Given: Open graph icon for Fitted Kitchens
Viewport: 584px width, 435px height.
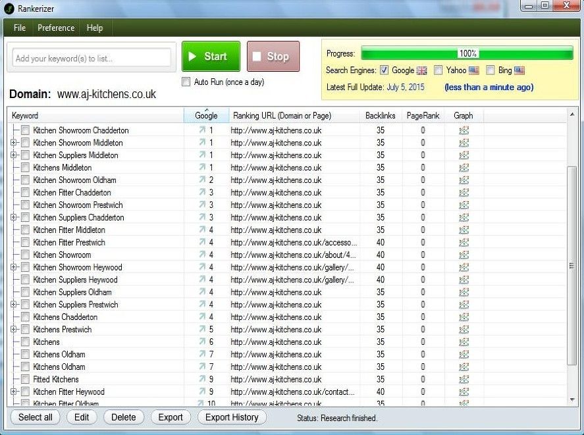Looking at the screenshot, I should point(464,379).
